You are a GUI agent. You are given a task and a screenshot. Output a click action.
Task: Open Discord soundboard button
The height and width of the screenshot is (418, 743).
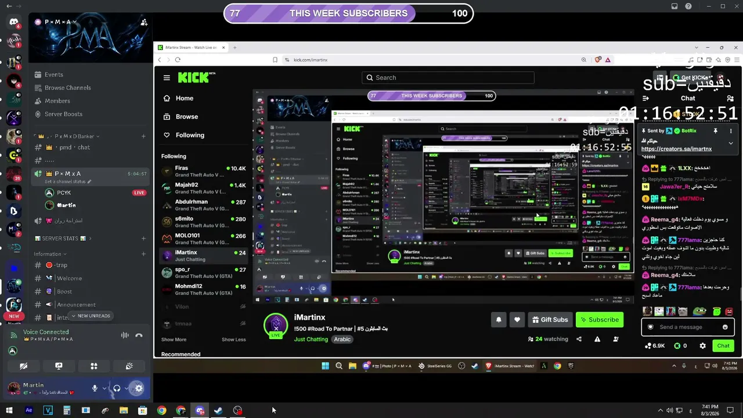point(129,366)
